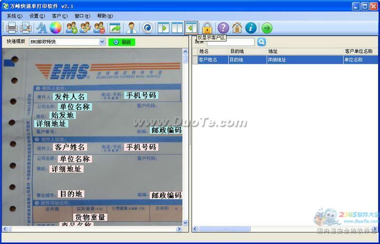Delete customer using the minus users icon
Screen dimensions: 380x244
pyautogui.click(x=99, y=28)
